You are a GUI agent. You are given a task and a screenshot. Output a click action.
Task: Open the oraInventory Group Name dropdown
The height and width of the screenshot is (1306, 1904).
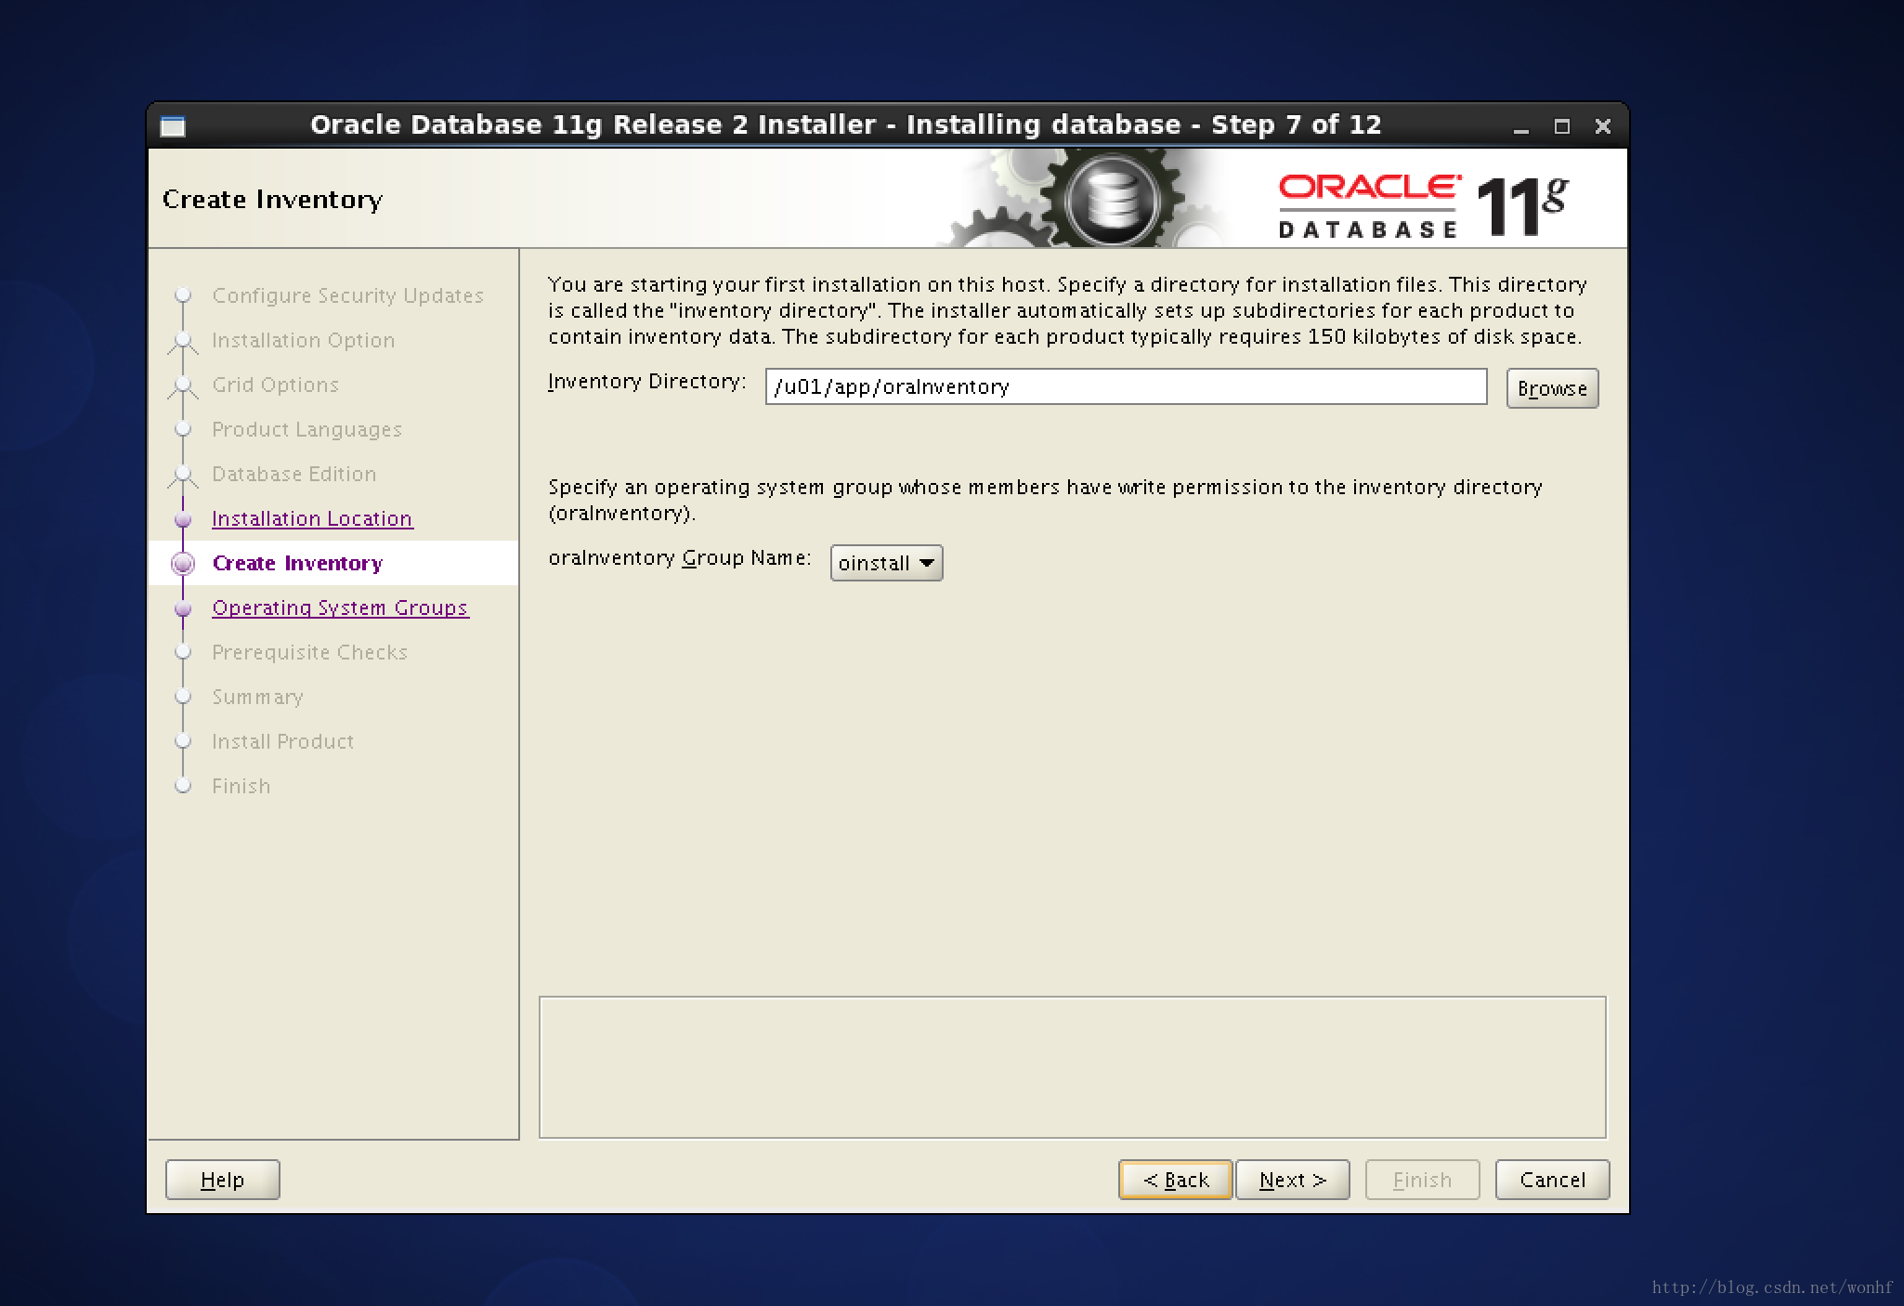click(886, 563)
